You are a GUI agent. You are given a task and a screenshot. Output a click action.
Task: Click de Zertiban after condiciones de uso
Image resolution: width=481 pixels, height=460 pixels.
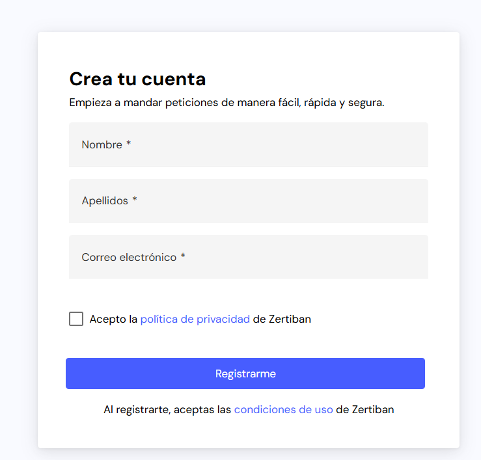(364, 409)
